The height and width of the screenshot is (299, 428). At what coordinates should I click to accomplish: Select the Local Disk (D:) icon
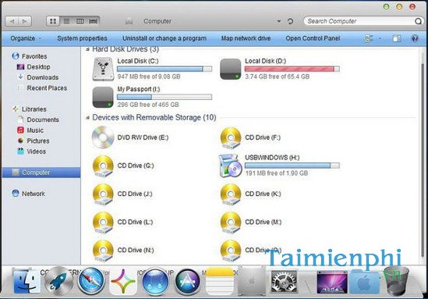pos(231,69)
